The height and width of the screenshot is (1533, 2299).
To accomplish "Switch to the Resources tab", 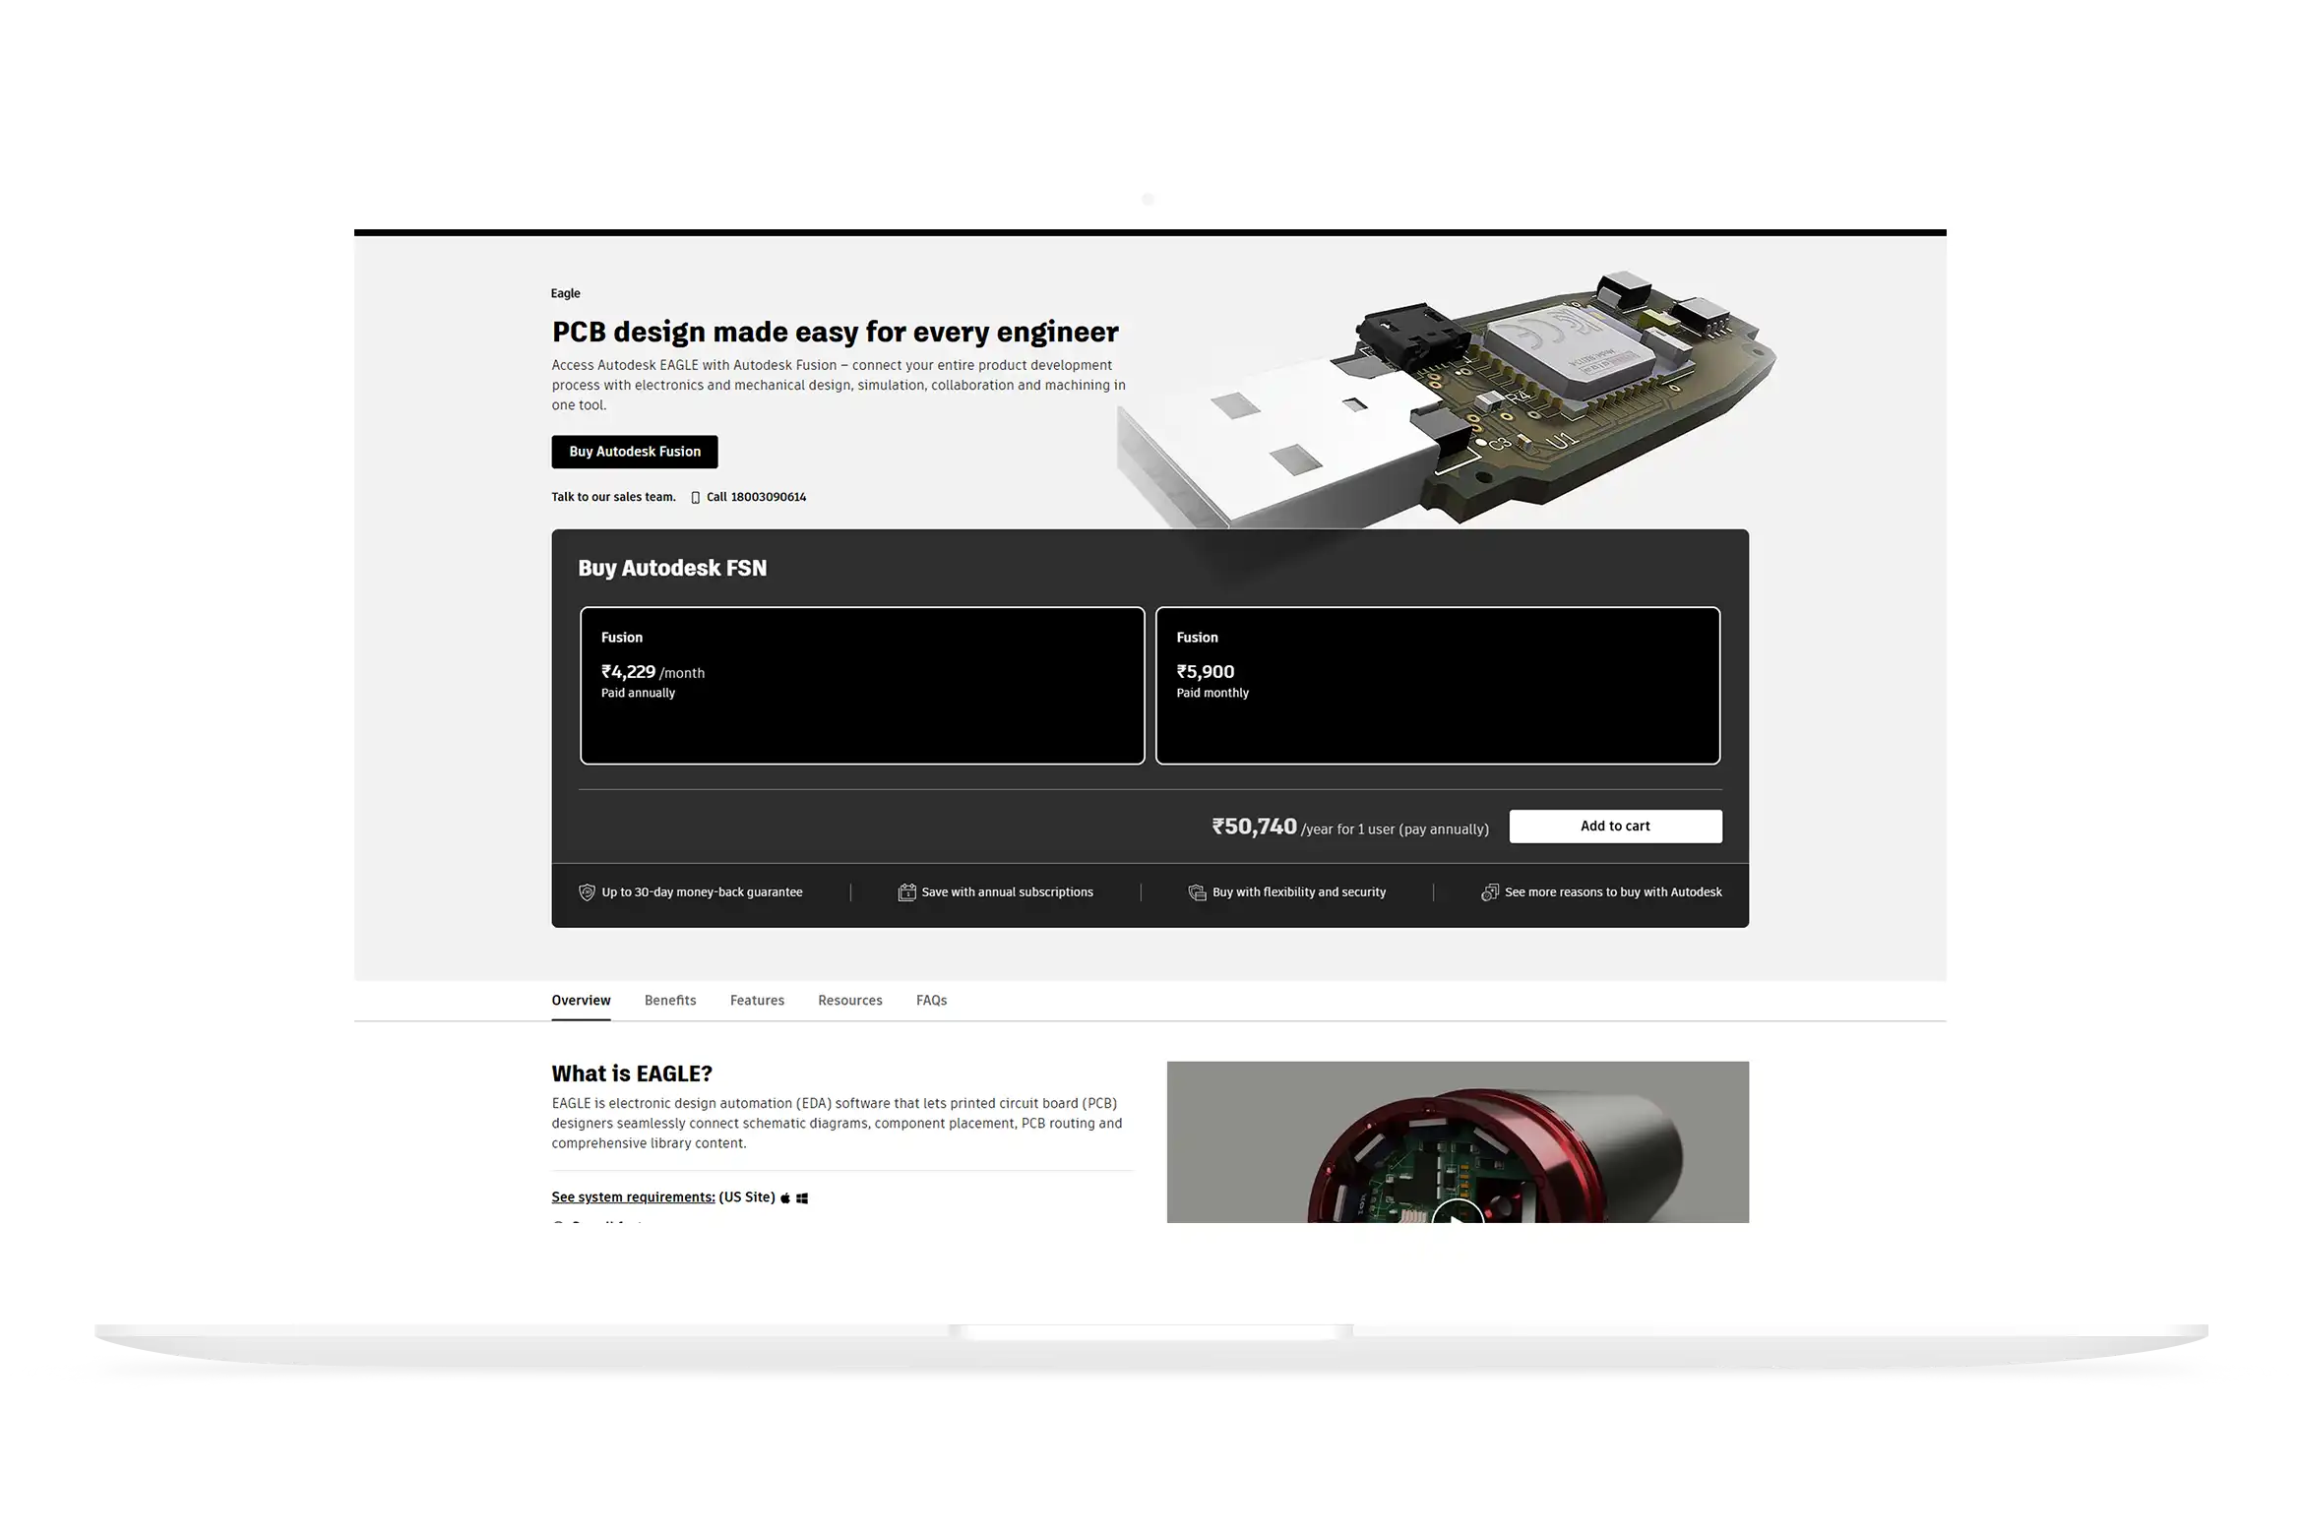I will click(x=850, y=1001).
